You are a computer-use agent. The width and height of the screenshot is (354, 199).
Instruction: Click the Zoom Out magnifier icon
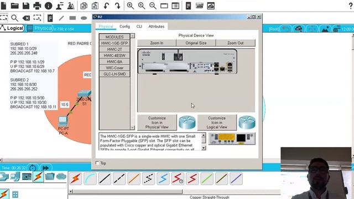[x=153, y=6]
